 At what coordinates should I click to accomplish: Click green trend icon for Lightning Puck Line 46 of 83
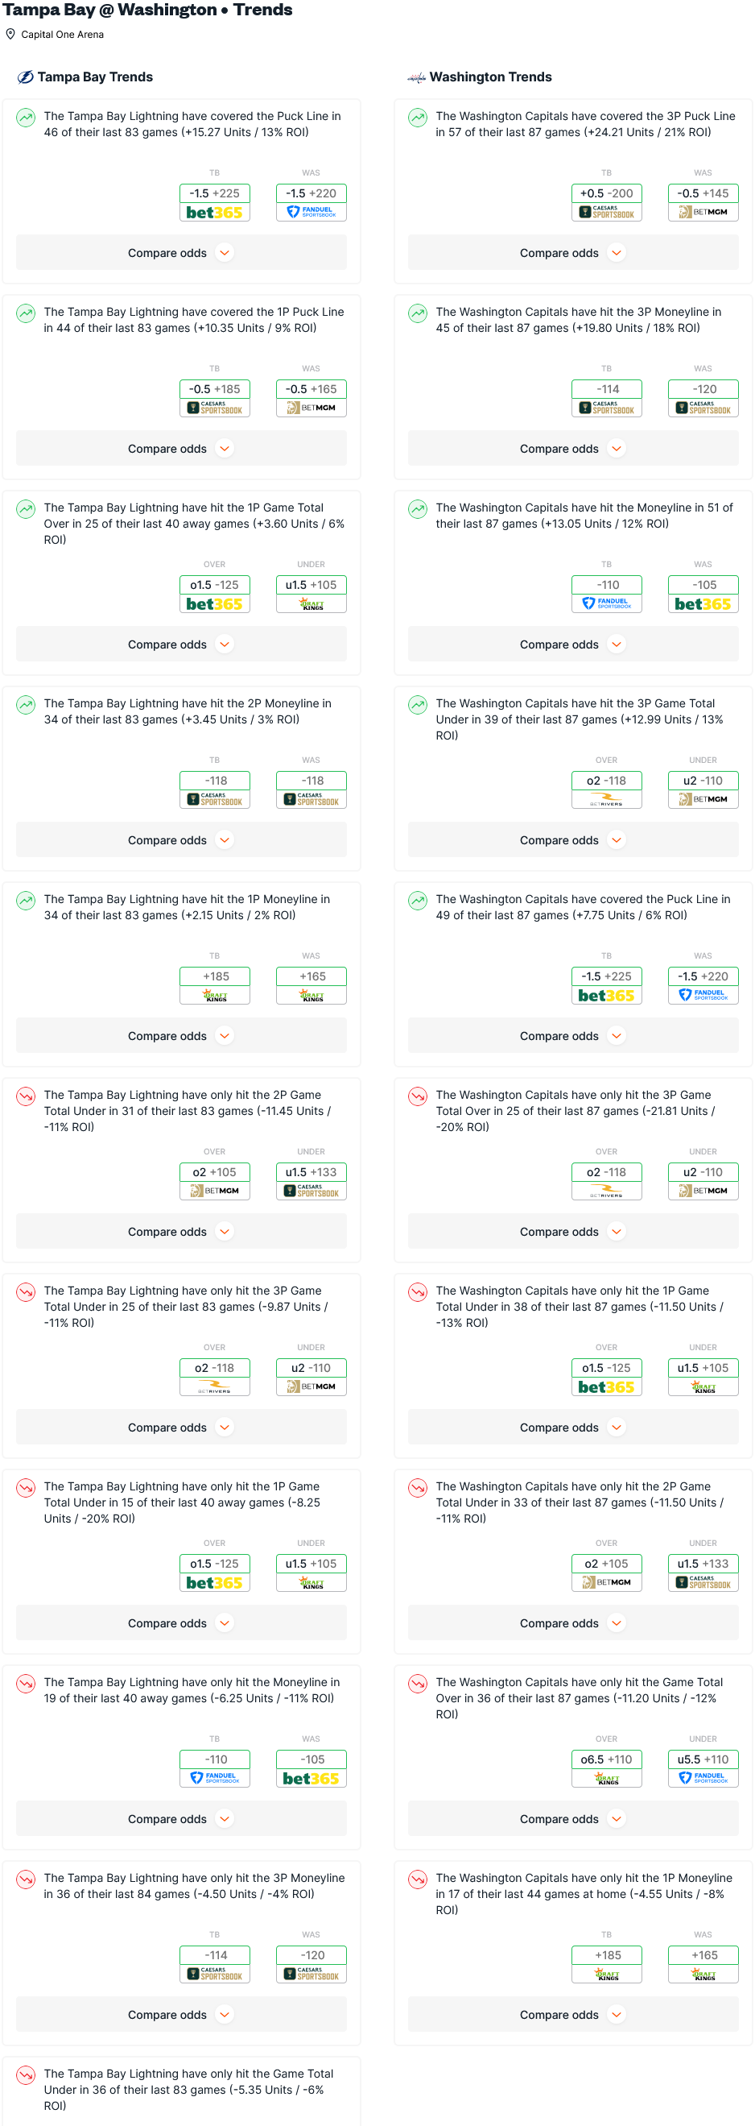[27, 117]
